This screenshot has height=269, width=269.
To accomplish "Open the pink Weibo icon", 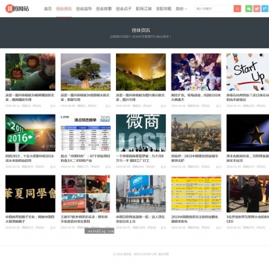I will 257,9.
